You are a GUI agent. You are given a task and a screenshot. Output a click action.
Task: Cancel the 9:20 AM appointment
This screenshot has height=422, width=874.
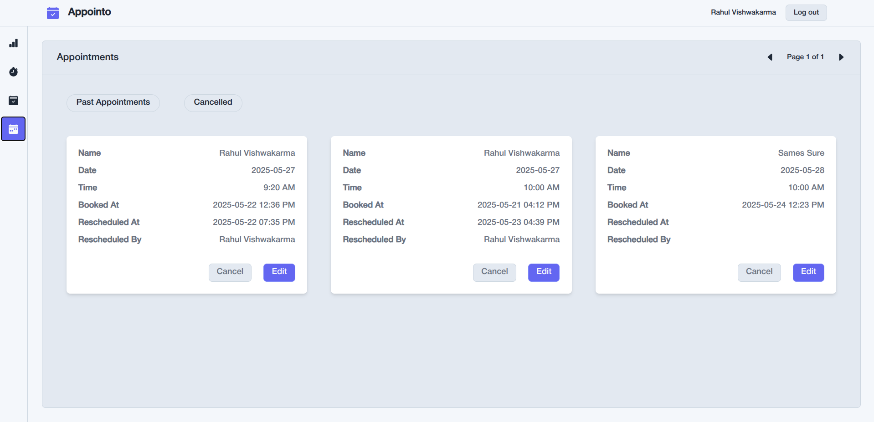(230, 272)
